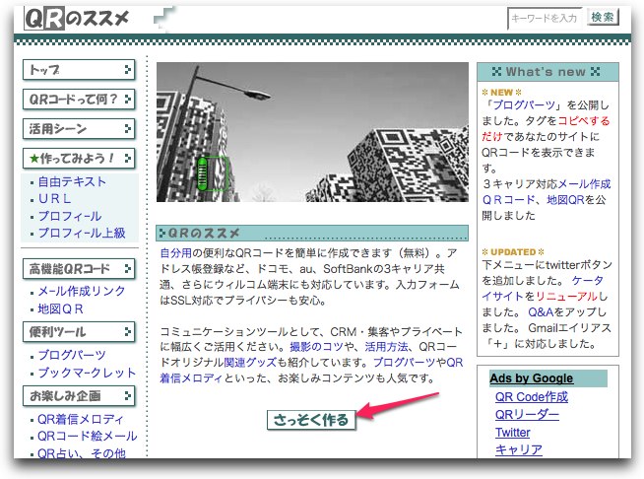Screen dimensions: 644x479
Task: Open the ブックマークレット sidebar link
Action: [x=87, y=373]
